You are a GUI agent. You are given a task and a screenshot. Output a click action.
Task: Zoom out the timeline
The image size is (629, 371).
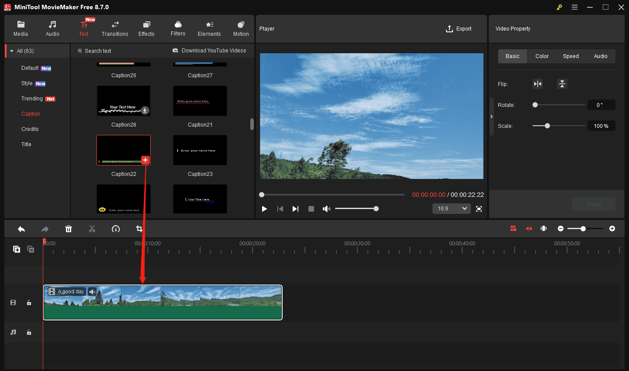[560, 229]
